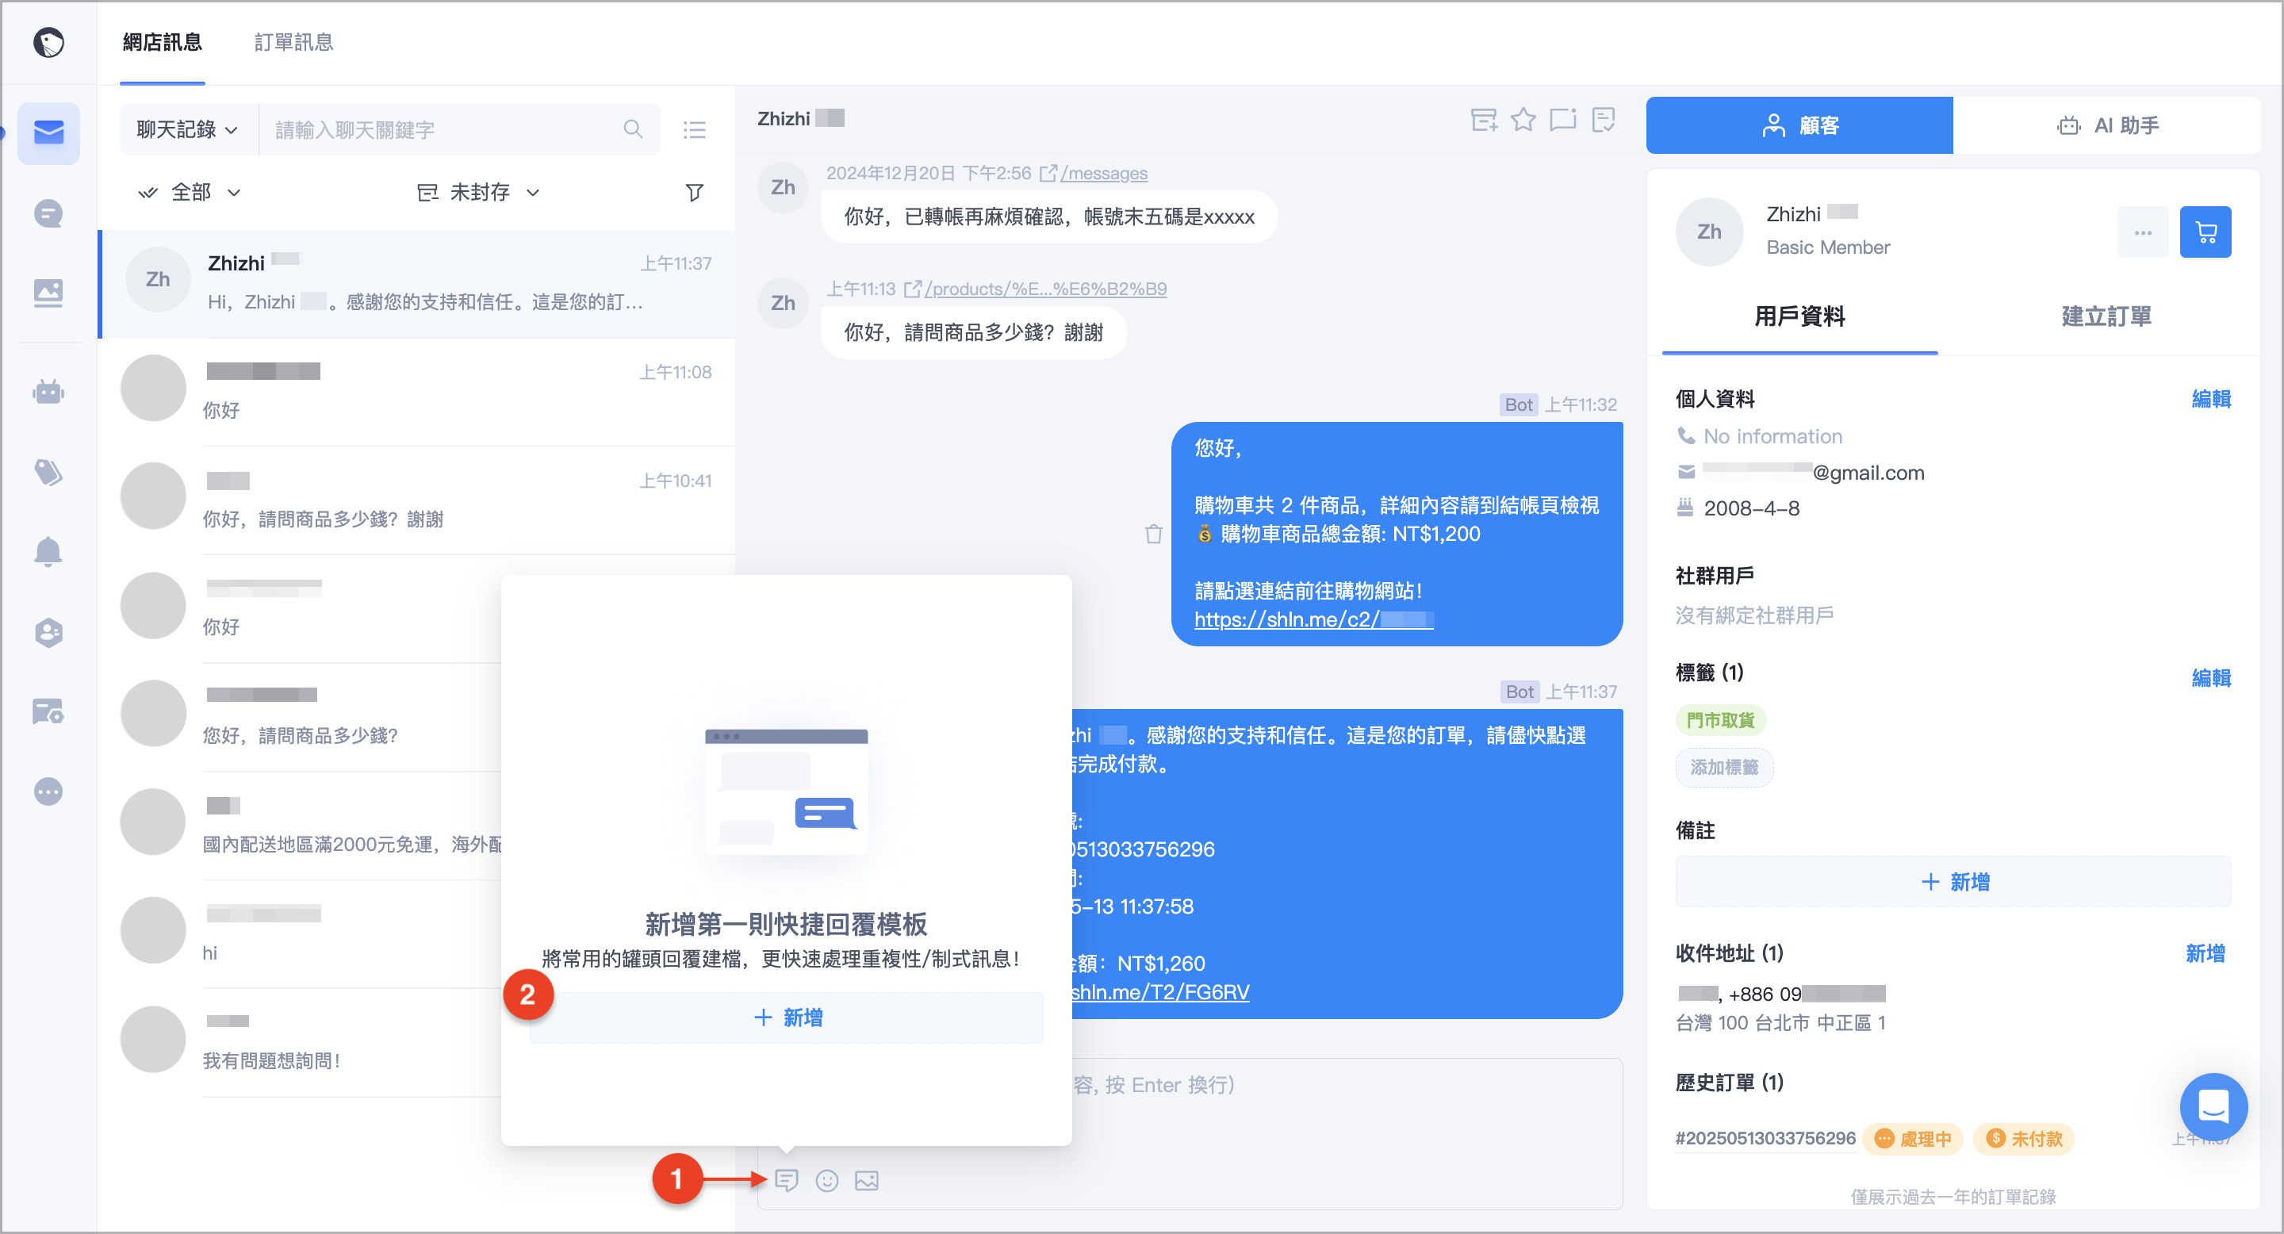Open the more options ellipsis icon in sidebar
This screenshot has height=1234, width=2284.
coord(48,791)
